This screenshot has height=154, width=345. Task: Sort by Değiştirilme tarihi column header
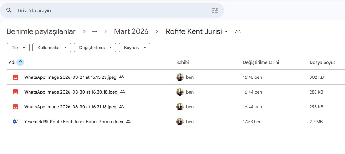pos(261,62)
